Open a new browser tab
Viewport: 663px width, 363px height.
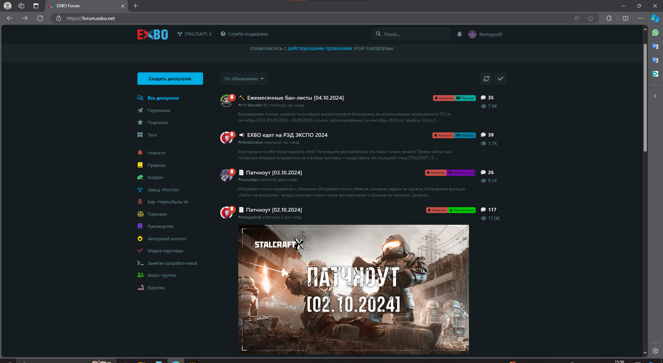pyautogui.click(x=135, y=6)
